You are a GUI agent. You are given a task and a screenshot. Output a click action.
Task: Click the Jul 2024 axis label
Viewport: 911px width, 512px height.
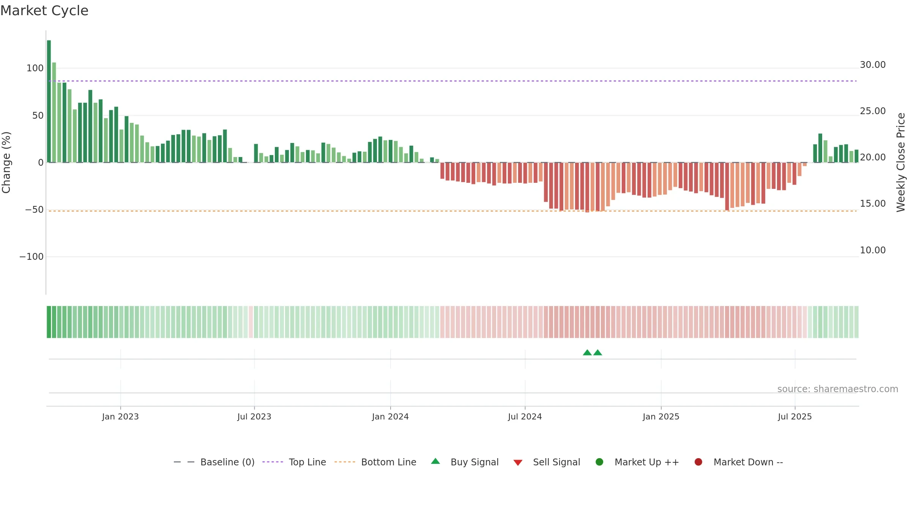(525, 416)
